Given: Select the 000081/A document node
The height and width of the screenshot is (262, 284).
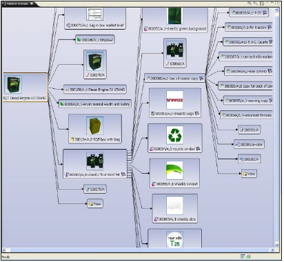Looking at the screenshot, I should coord(249,130).
